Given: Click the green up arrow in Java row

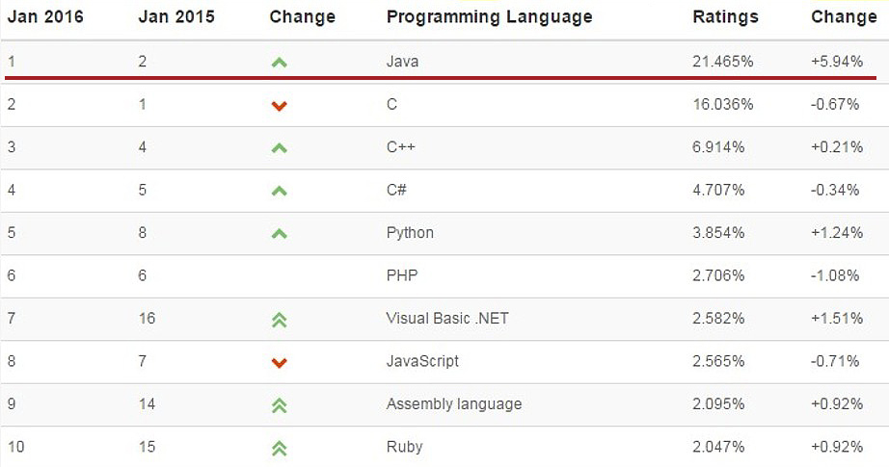Looking at the screenshot, I should pyautogui.click(x=279, y=63).
